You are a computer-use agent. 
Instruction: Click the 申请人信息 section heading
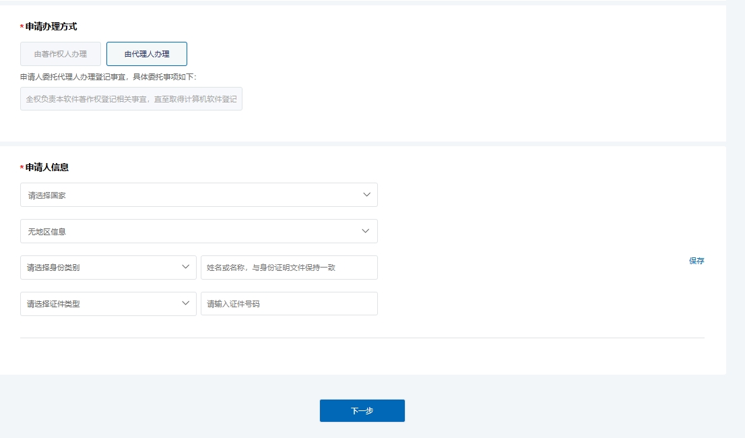(x=47, y=167)
